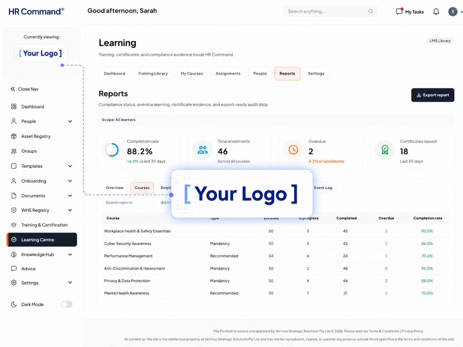Screen dimensions: 463x347
Task: Click the Completion rate column header
Action: (x=428, y=218)
